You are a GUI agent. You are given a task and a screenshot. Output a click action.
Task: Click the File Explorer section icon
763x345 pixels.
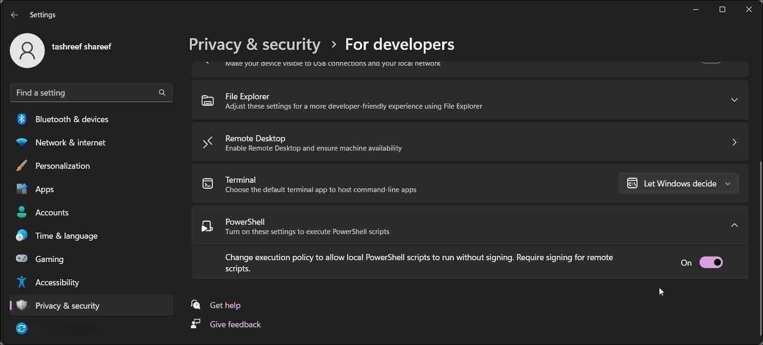coord(208,100)
